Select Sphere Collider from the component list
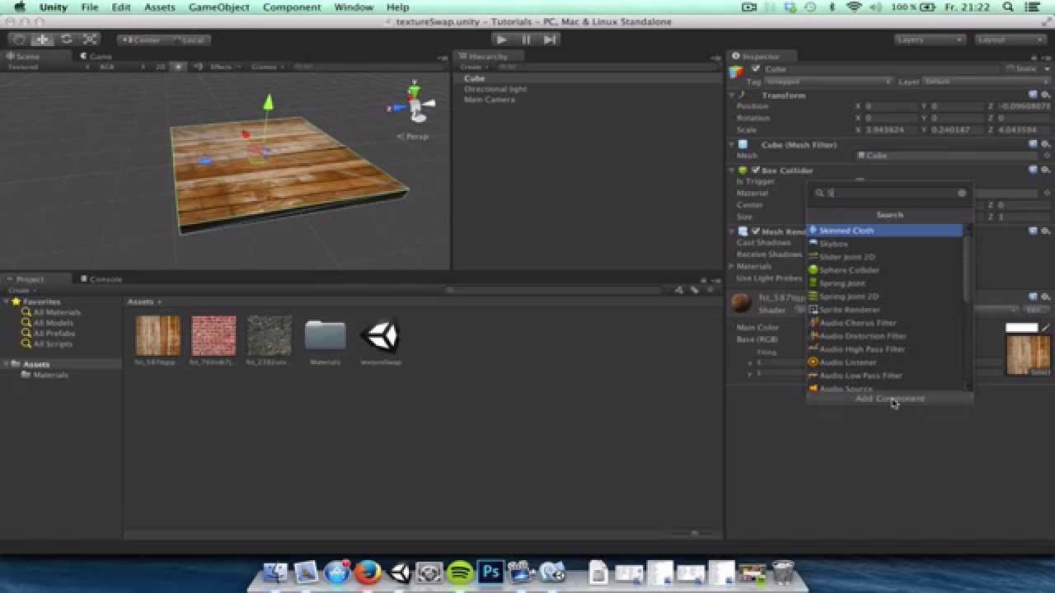This screenshot has height=593, width=1055. [x=847, y=269]
